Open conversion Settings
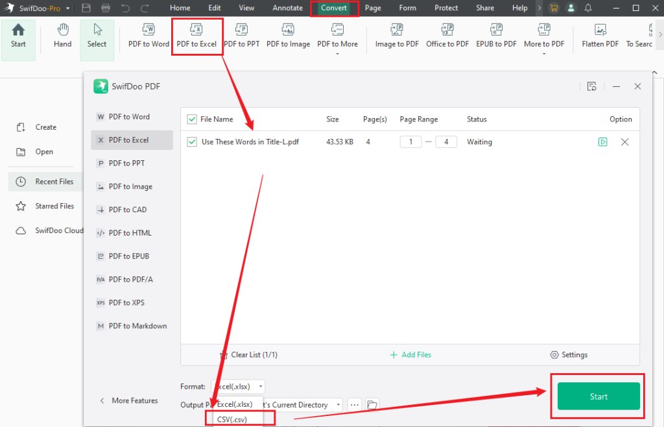664x427 pixels. (x=569, y=355)
